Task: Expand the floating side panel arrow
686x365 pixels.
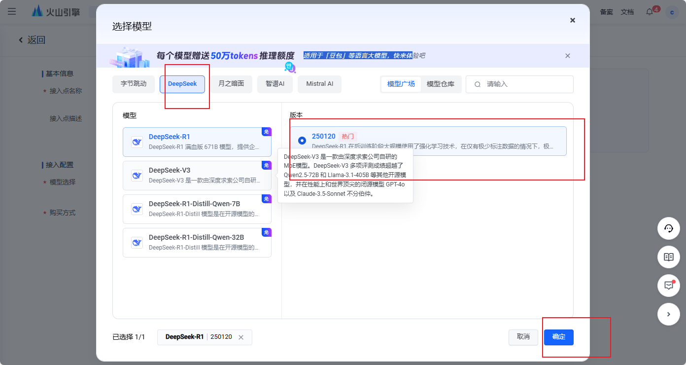Action: 669,314
